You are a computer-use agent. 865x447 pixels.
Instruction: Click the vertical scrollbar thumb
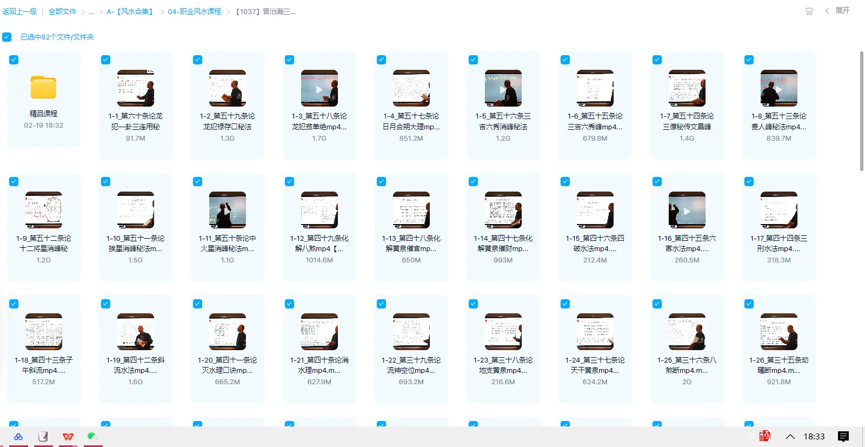(862, 111)
